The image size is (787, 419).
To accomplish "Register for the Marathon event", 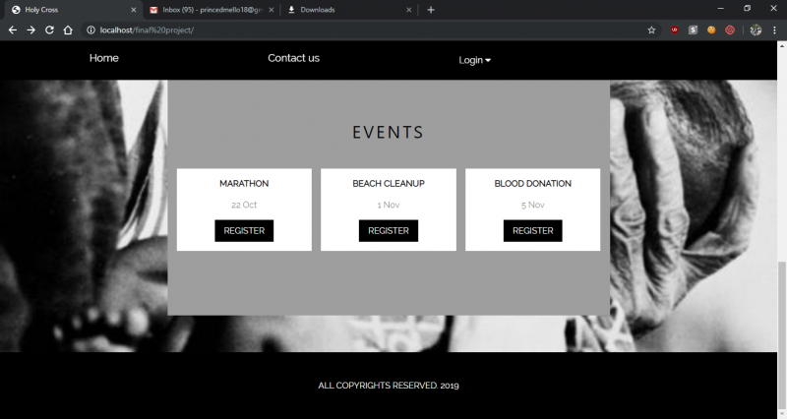I will tap(244, 231).
